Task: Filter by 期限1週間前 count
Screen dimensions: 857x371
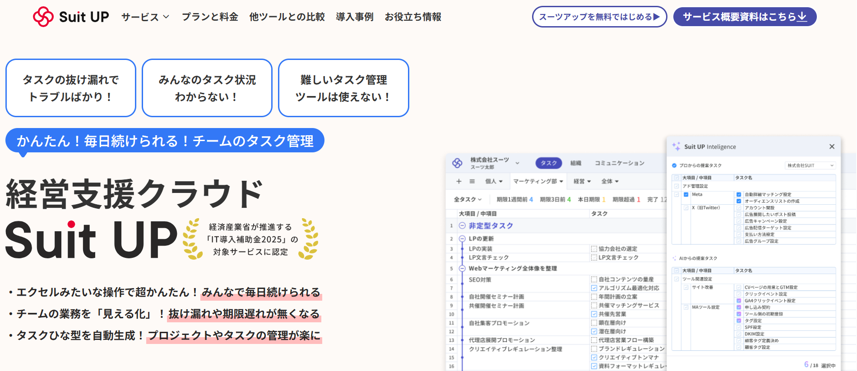Action: point(514,199)
